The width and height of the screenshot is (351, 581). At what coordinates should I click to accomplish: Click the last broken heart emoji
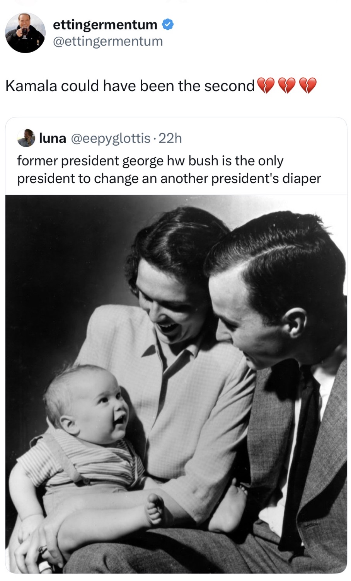pyautogui.click(x=308, y=86)
